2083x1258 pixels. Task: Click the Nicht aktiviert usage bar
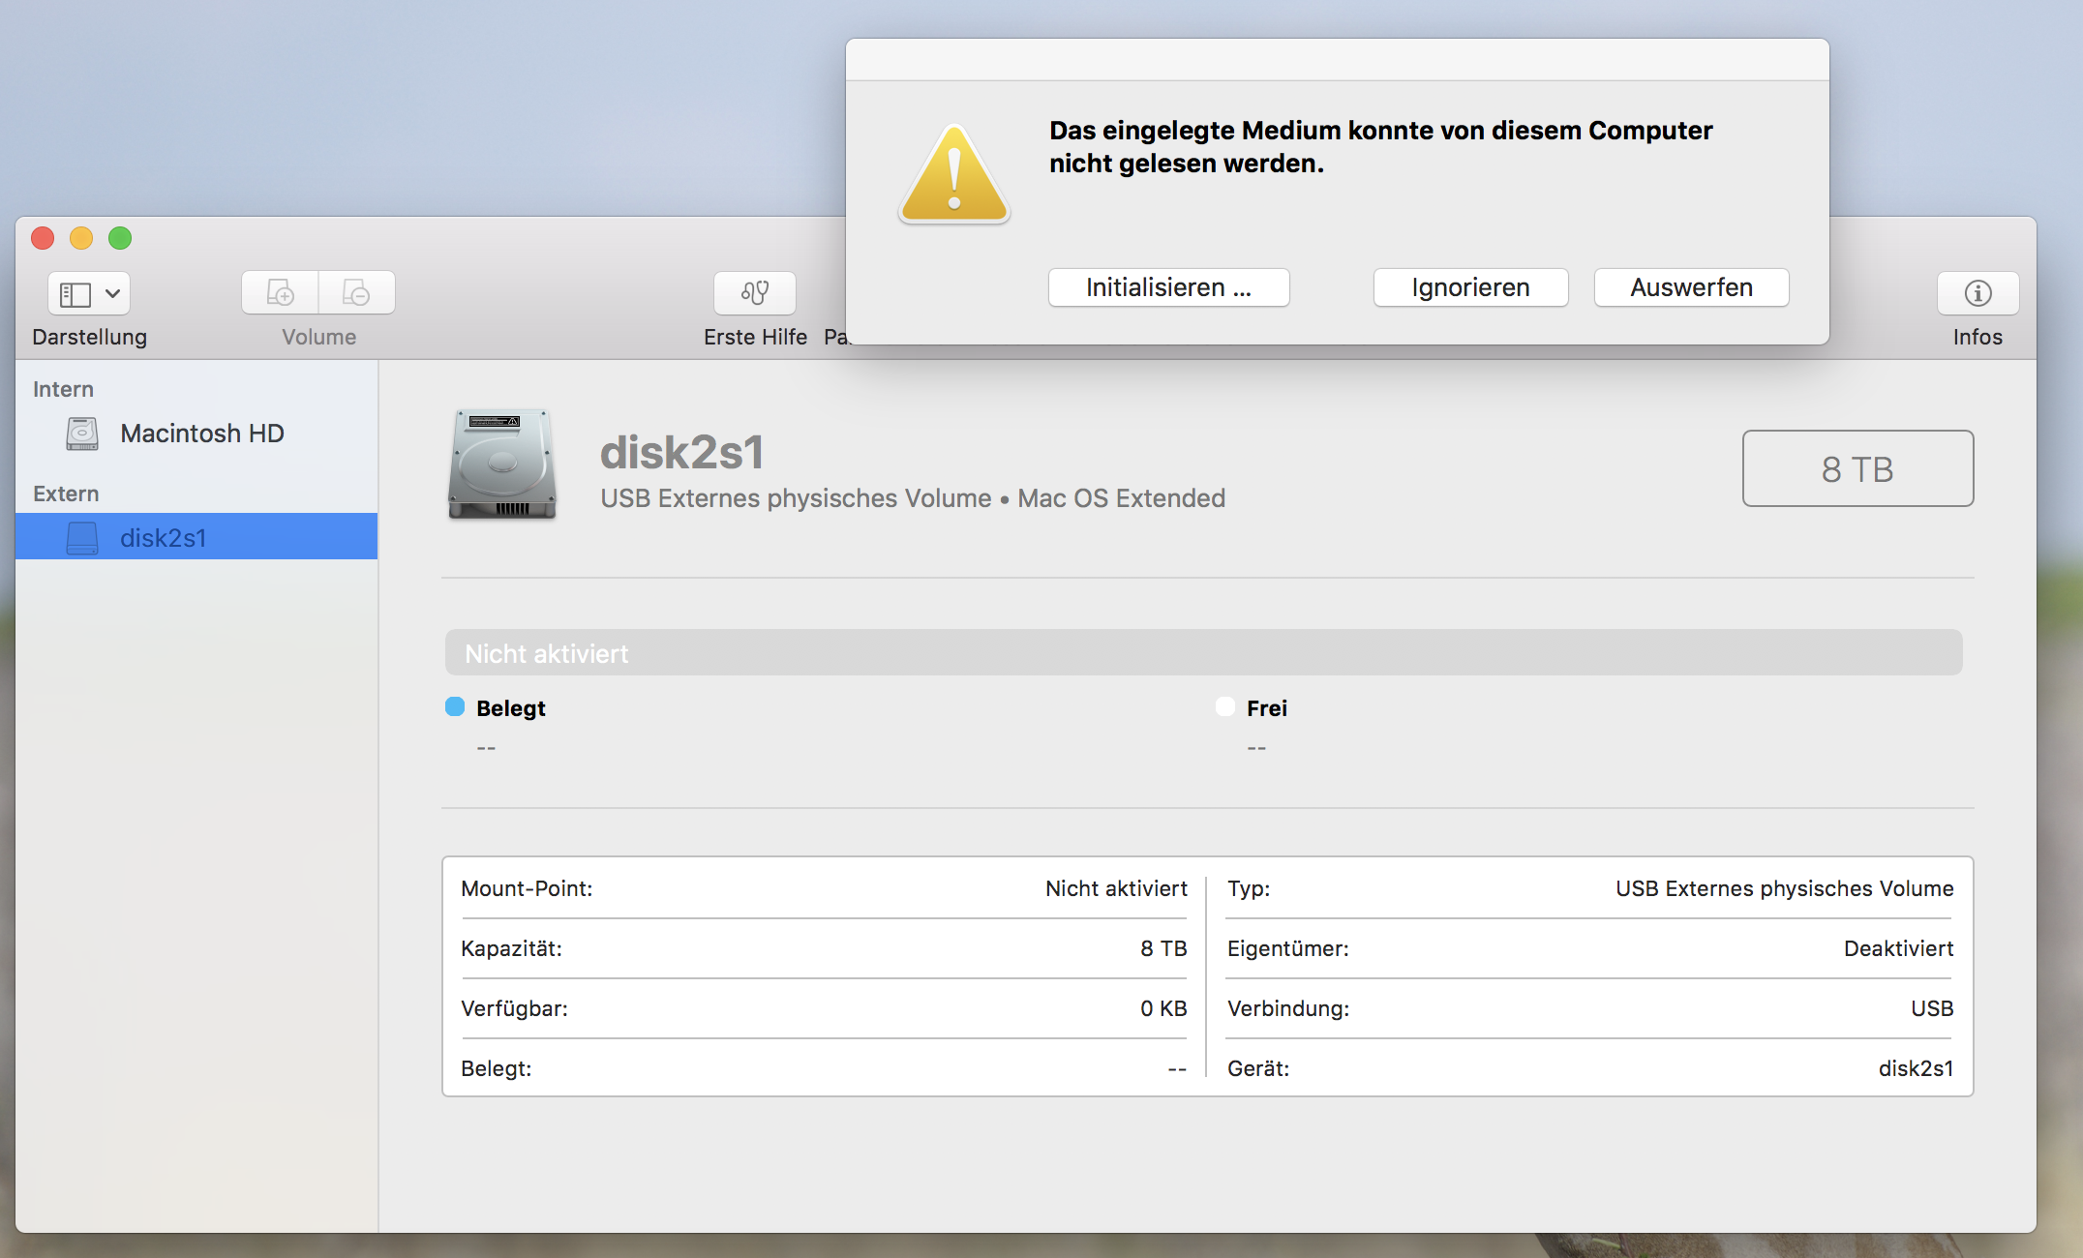coord(1202,653)
